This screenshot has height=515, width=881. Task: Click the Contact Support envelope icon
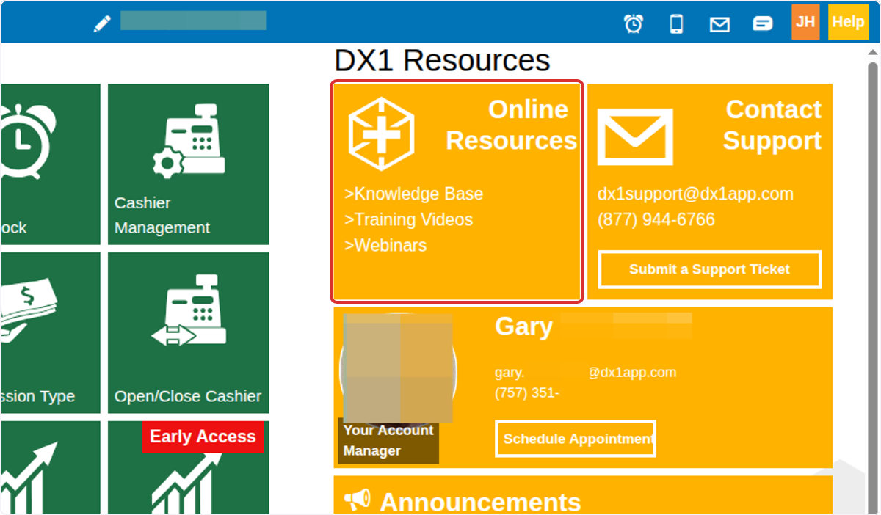coord(635,136)
